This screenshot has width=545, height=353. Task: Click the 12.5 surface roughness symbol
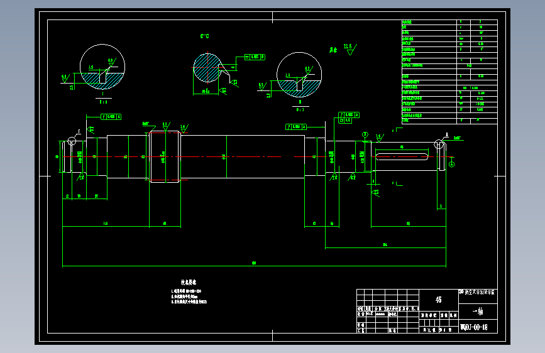pos(350,50)
